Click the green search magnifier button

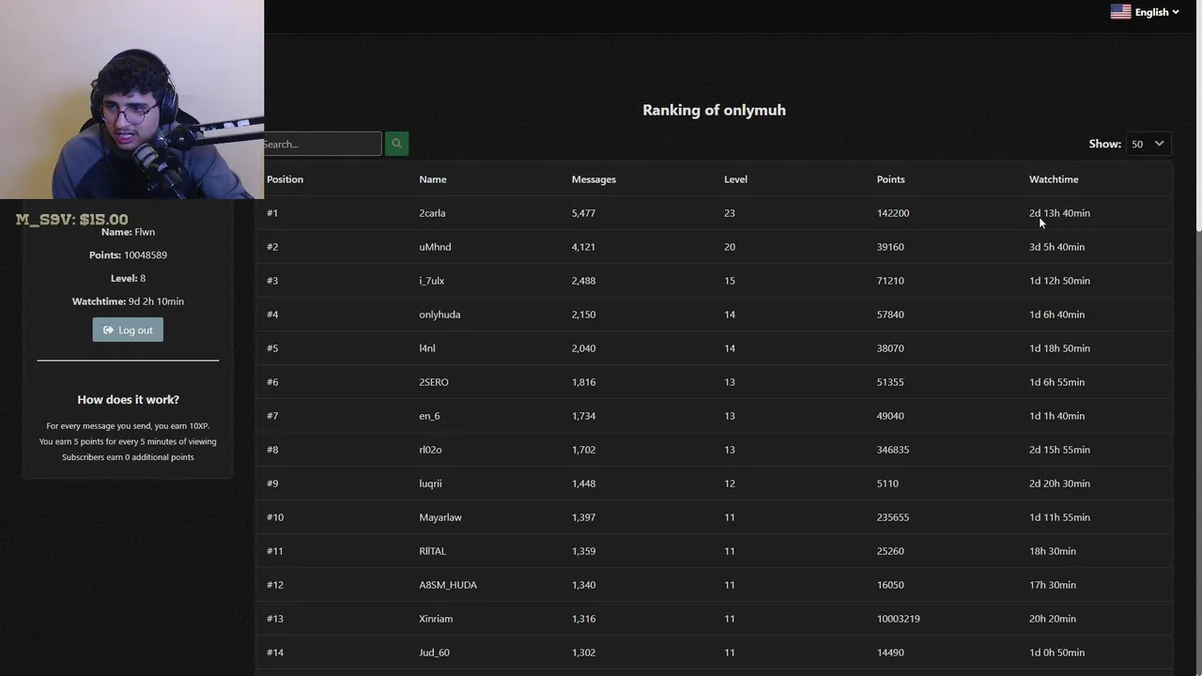(x=396, y=144)
